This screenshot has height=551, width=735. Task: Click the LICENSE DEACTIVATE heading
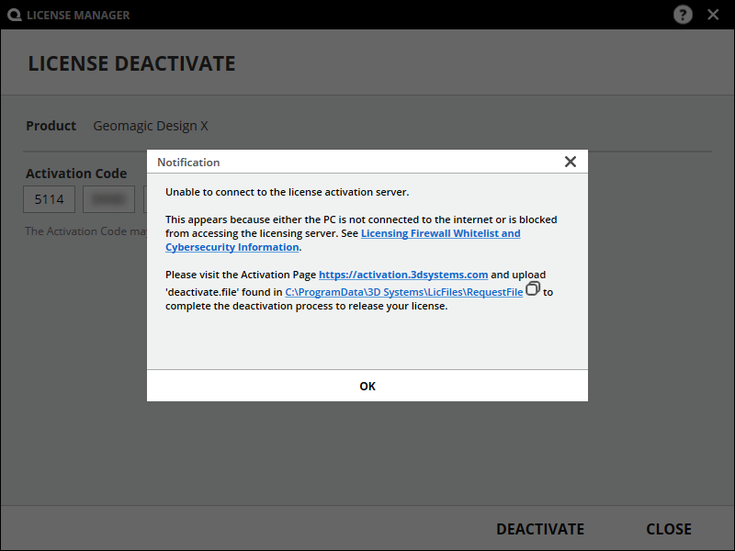131,63
